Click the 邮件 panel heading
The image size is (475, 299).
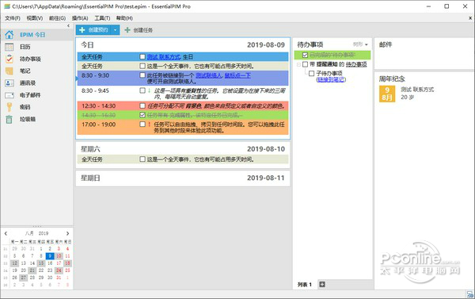tap(386, 44)
